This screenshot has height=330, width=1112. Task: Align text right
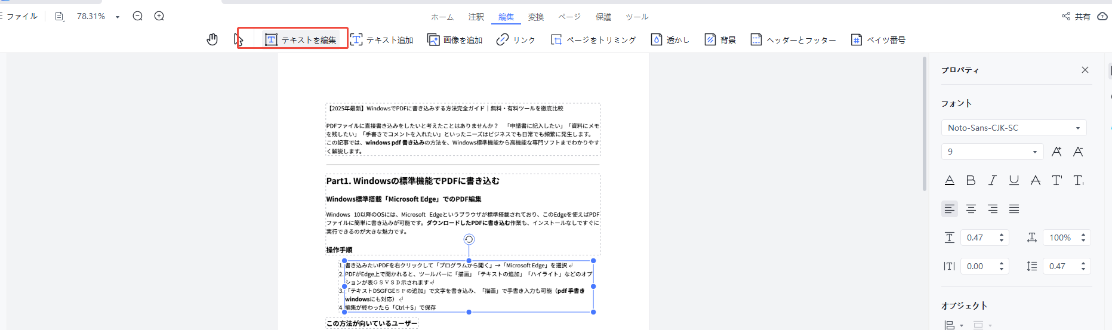click(993, 209)
